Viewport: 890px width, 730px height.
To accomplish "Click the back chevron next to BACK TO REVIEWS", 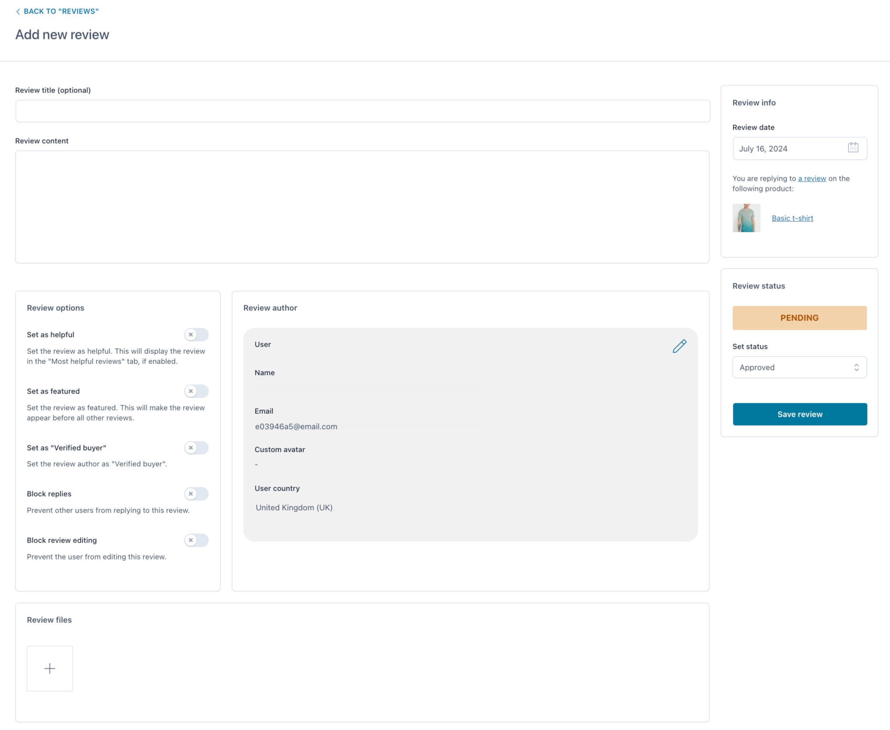I will tap(18, 11).
